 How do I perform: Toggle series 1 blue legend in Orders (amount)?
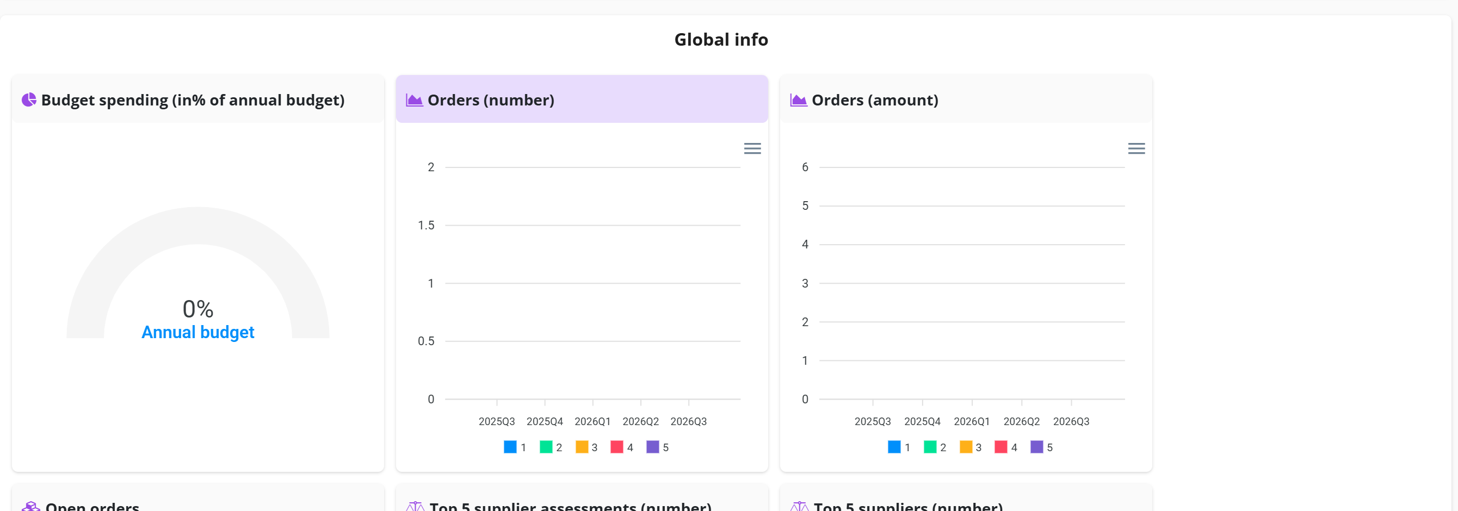click(x=899, y=447)
